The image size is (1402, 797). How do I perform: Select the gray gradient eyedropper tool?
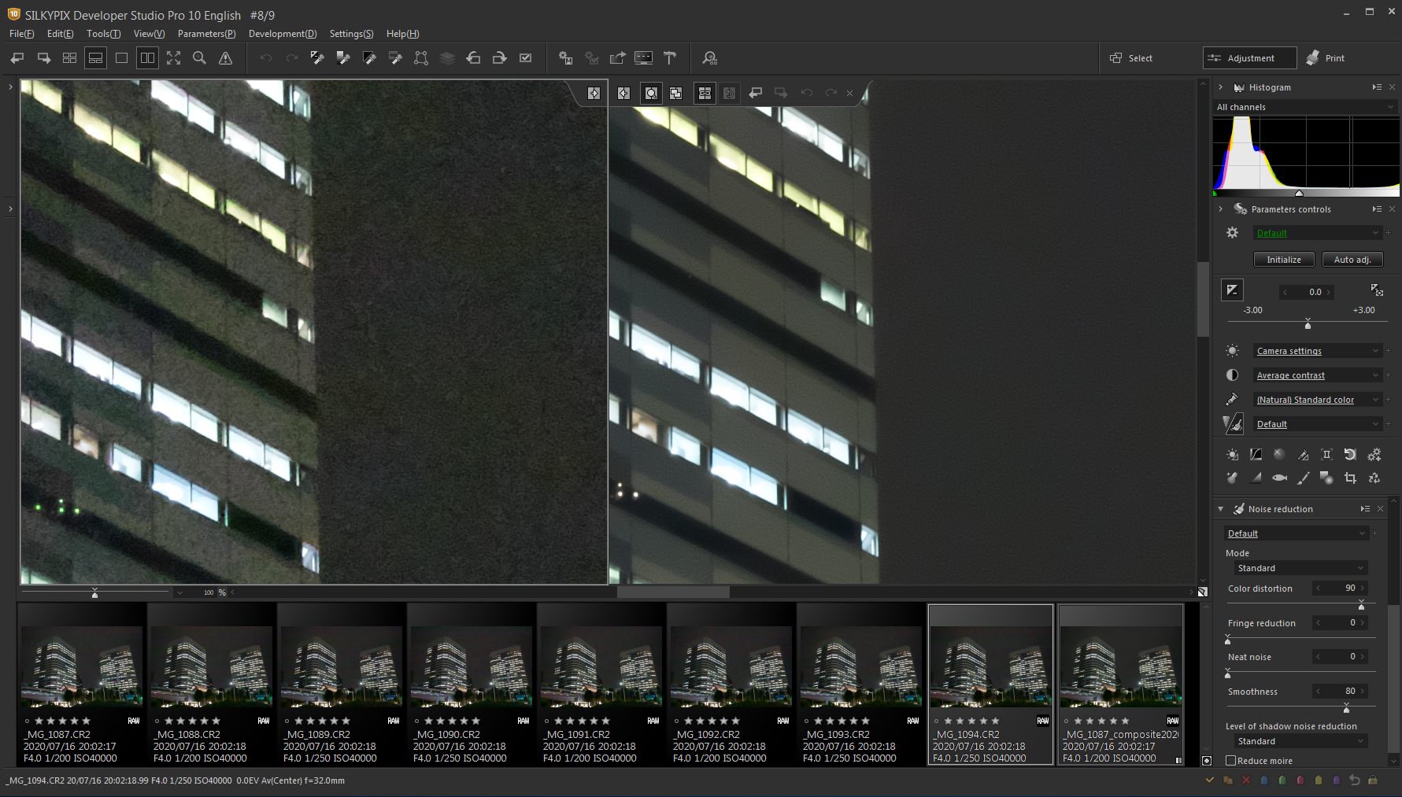click(x=343, y=58)
